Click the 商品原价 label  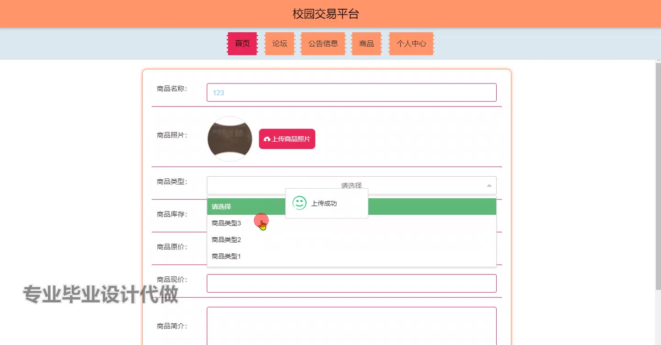pyautogui.click(x=172, y=246)
